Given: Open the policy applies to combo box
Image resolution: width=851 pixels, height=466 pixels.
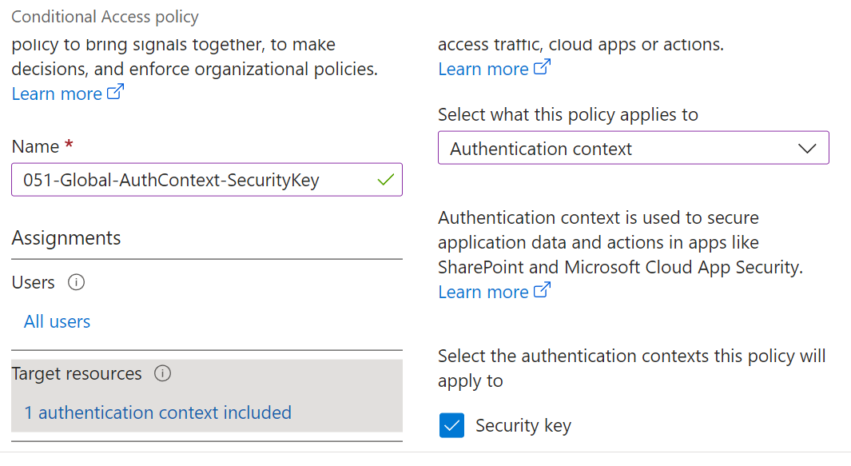Looking at the screenshot, I should pyautogui.click(x=634, y=148).
